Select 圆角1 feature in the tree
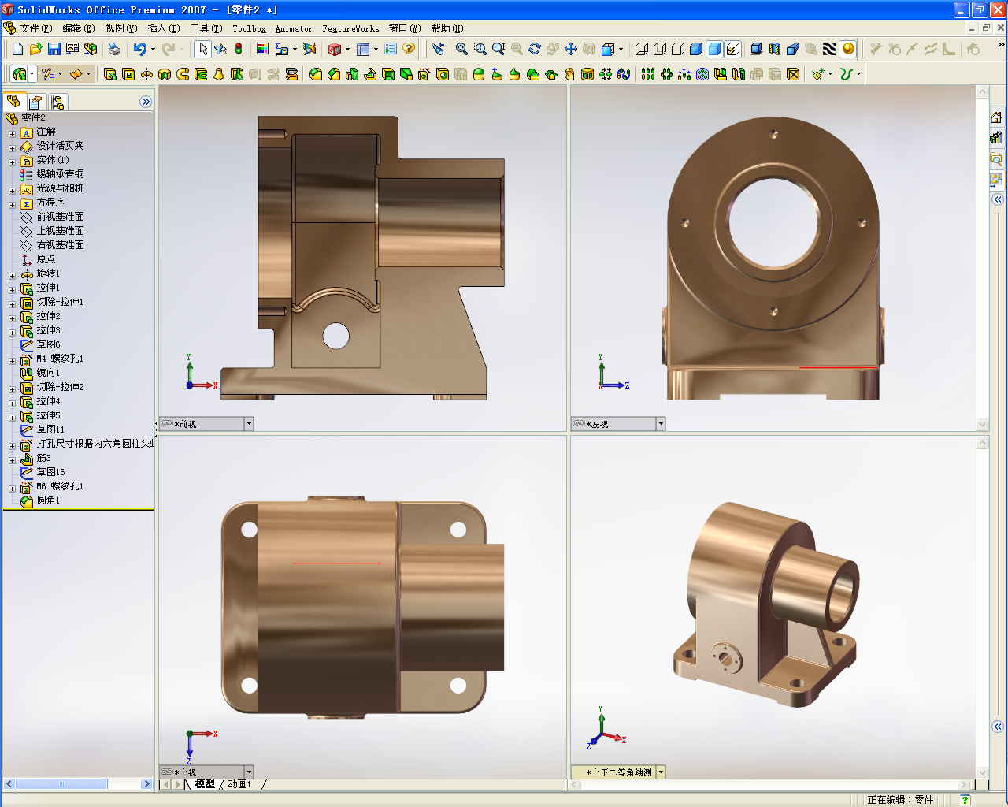Viewport: 1008px width, 807px height. coord(48,500)
